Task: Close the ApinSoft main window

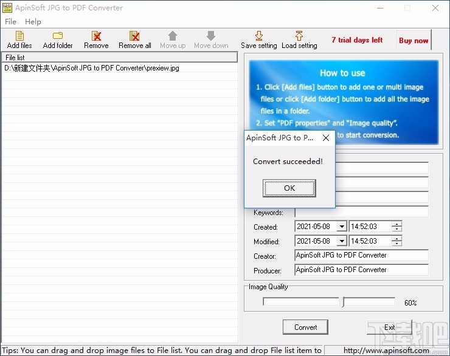Action: [435, 8]
